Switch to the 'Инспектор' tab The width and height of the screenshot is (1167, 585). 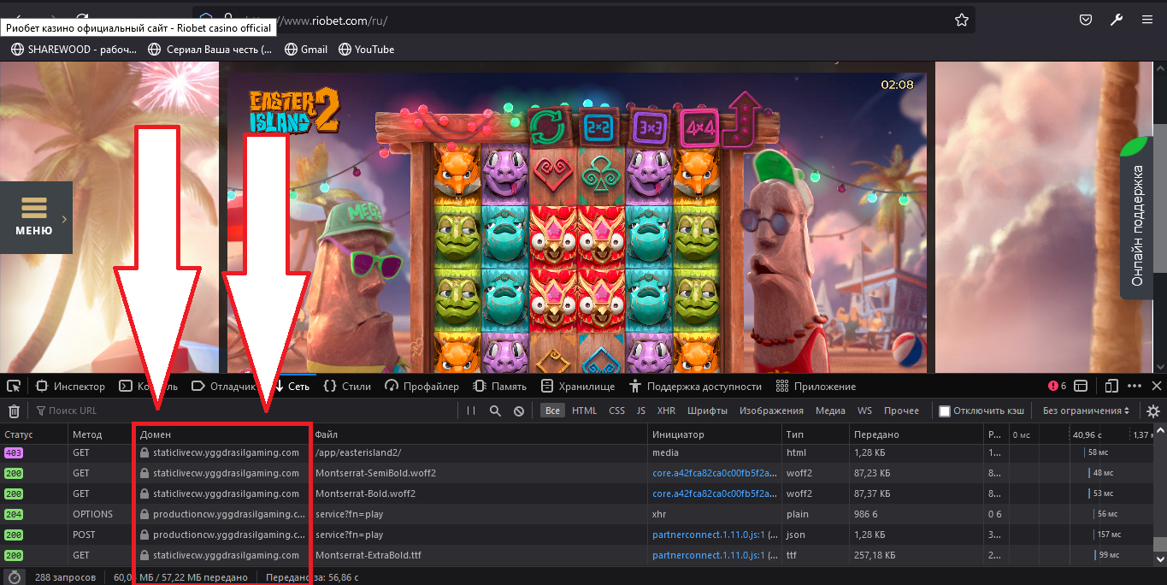click(x=70, y=386)
